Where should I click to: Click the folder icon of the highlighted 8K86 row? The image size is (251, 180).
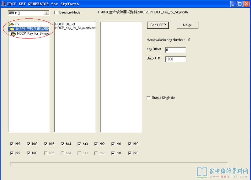point(13,29)
